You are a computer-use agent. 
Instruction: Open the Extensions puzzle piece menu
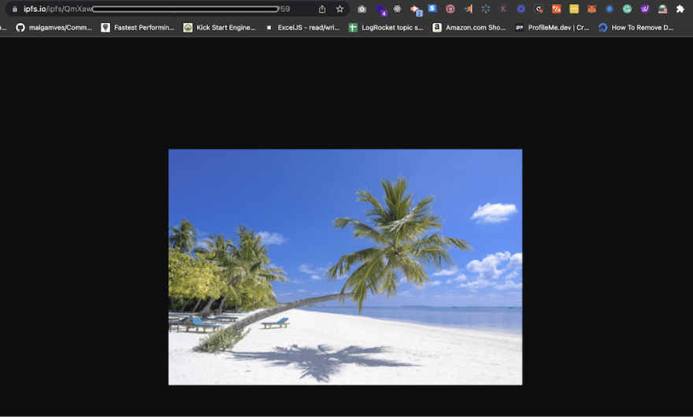click(680, 9)
